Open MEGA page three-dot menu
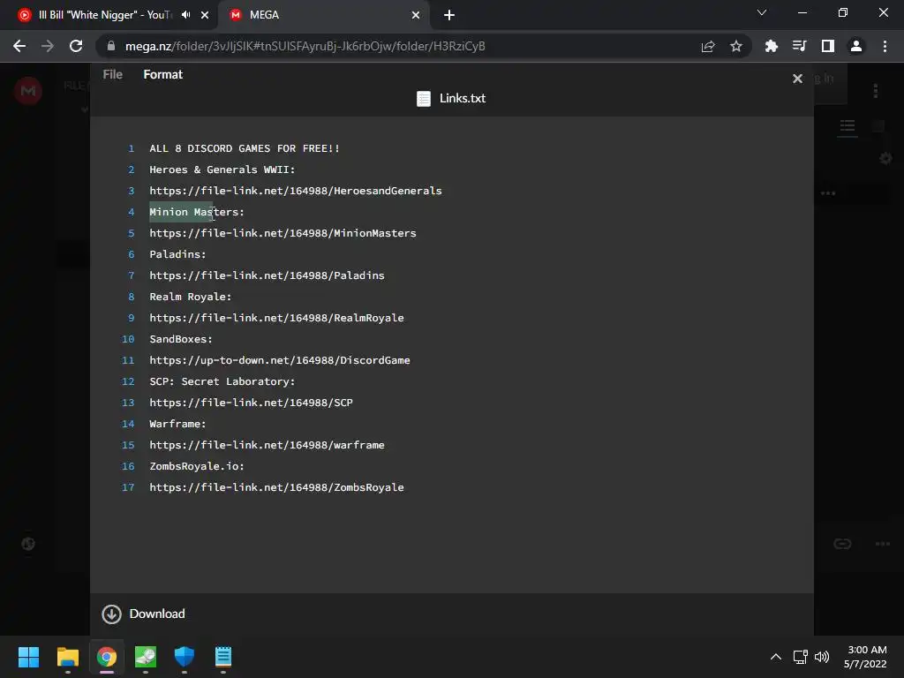The height and width of the screenshot is (678, 904). click(x=876, y=91)
